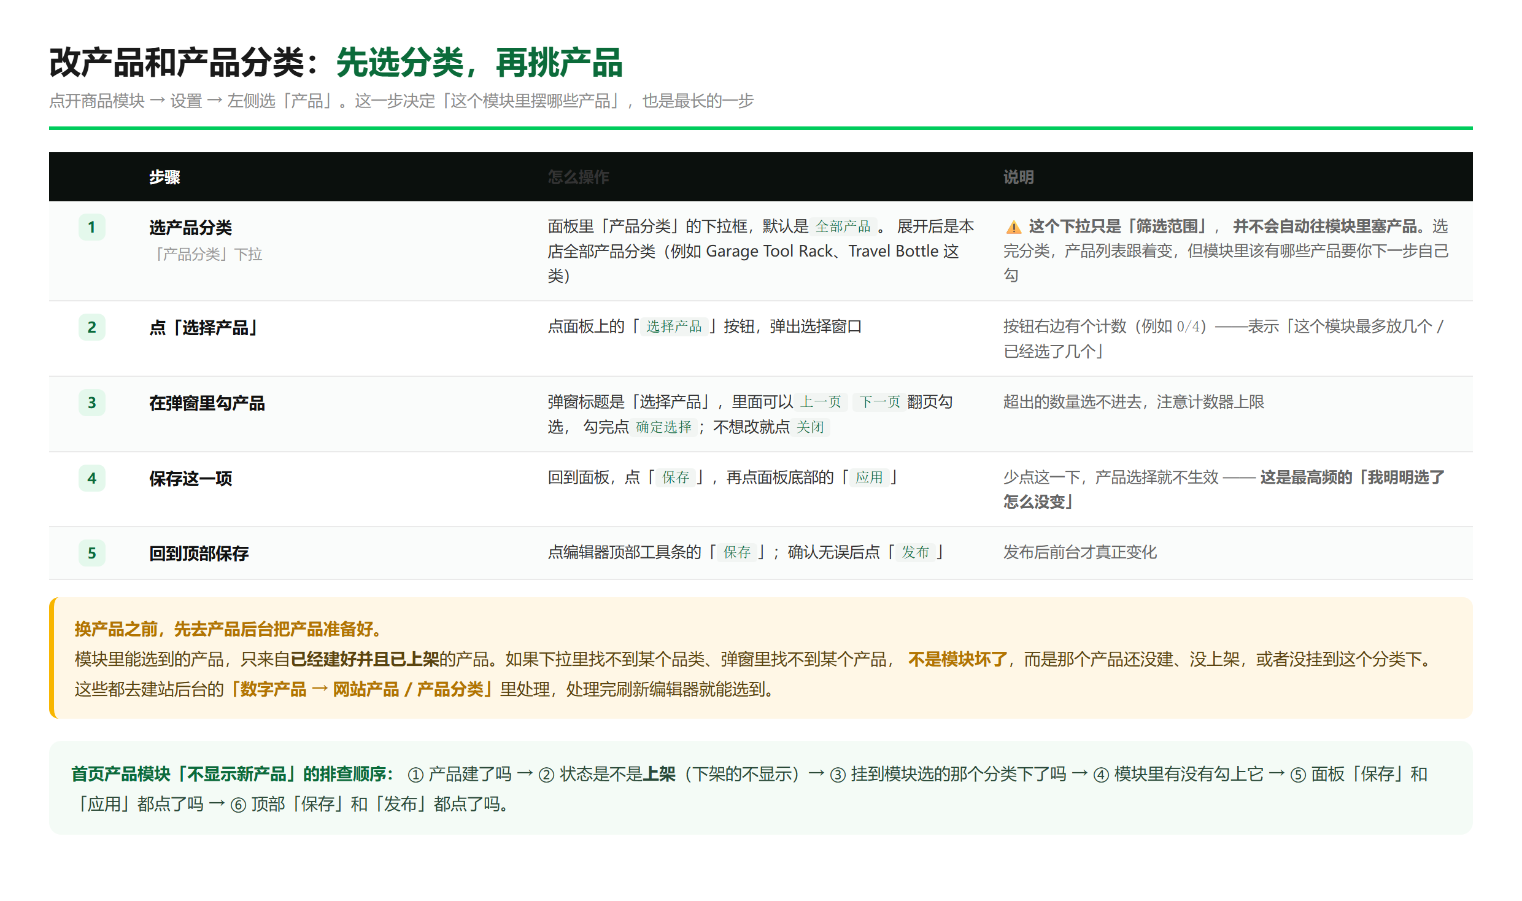Click the 步骤 column header
The image size is (1522, 901).
164,177
